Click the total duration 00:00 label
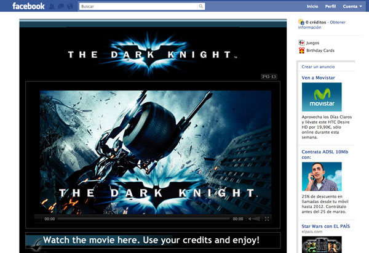Screen dimensions: 369x253 pos(237,219)
